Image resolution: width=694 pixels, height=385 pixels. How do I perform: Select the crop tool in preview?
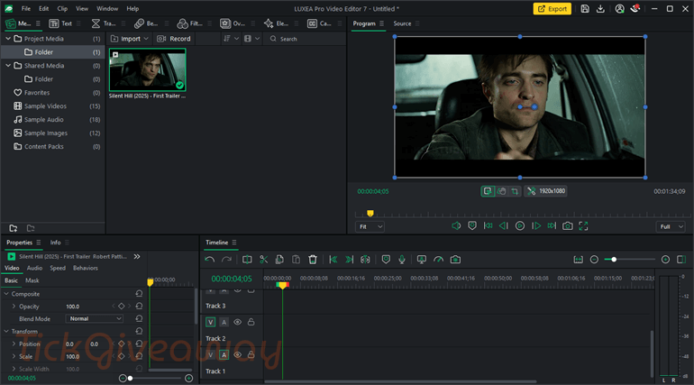click(x=515, y=191)
